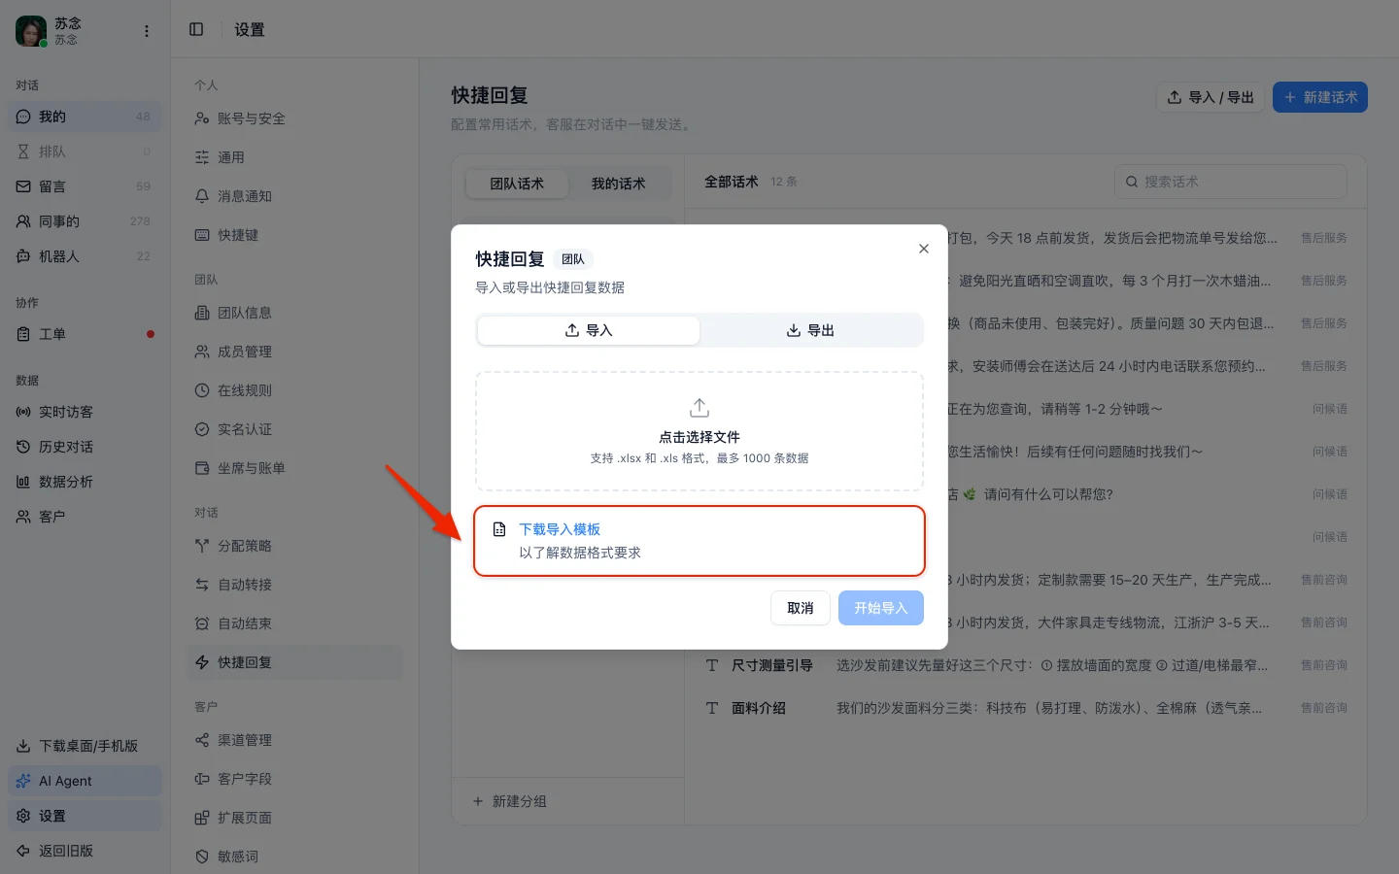Select 快捷回复 in settings list
Viewport: 1399px width, 874px height.
point(294,662)
